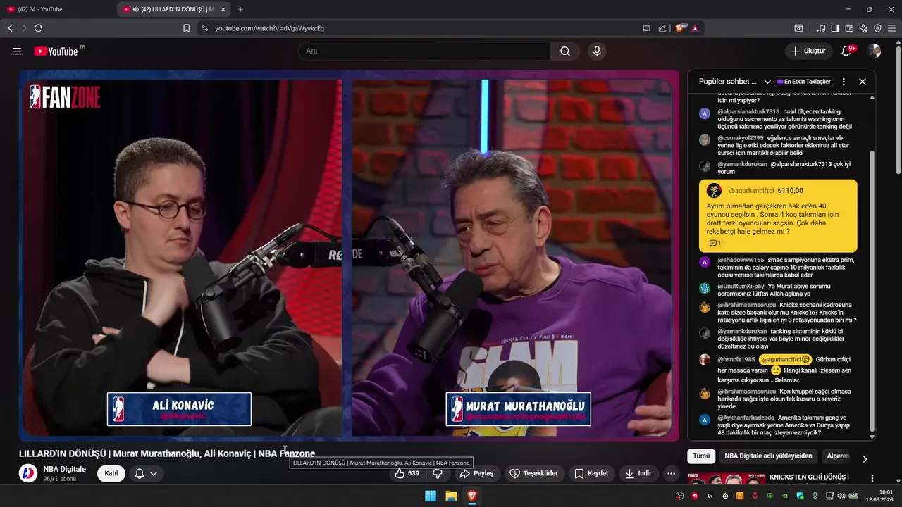Share page using address bar share icon
Image resolution: width=902 pixels, height=507 pixels.
tap(662, 28)
